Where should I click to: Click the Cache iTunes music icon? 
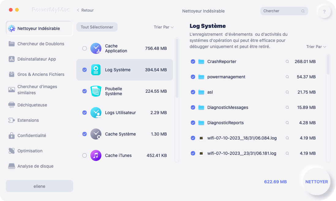(x=96, y=155)
